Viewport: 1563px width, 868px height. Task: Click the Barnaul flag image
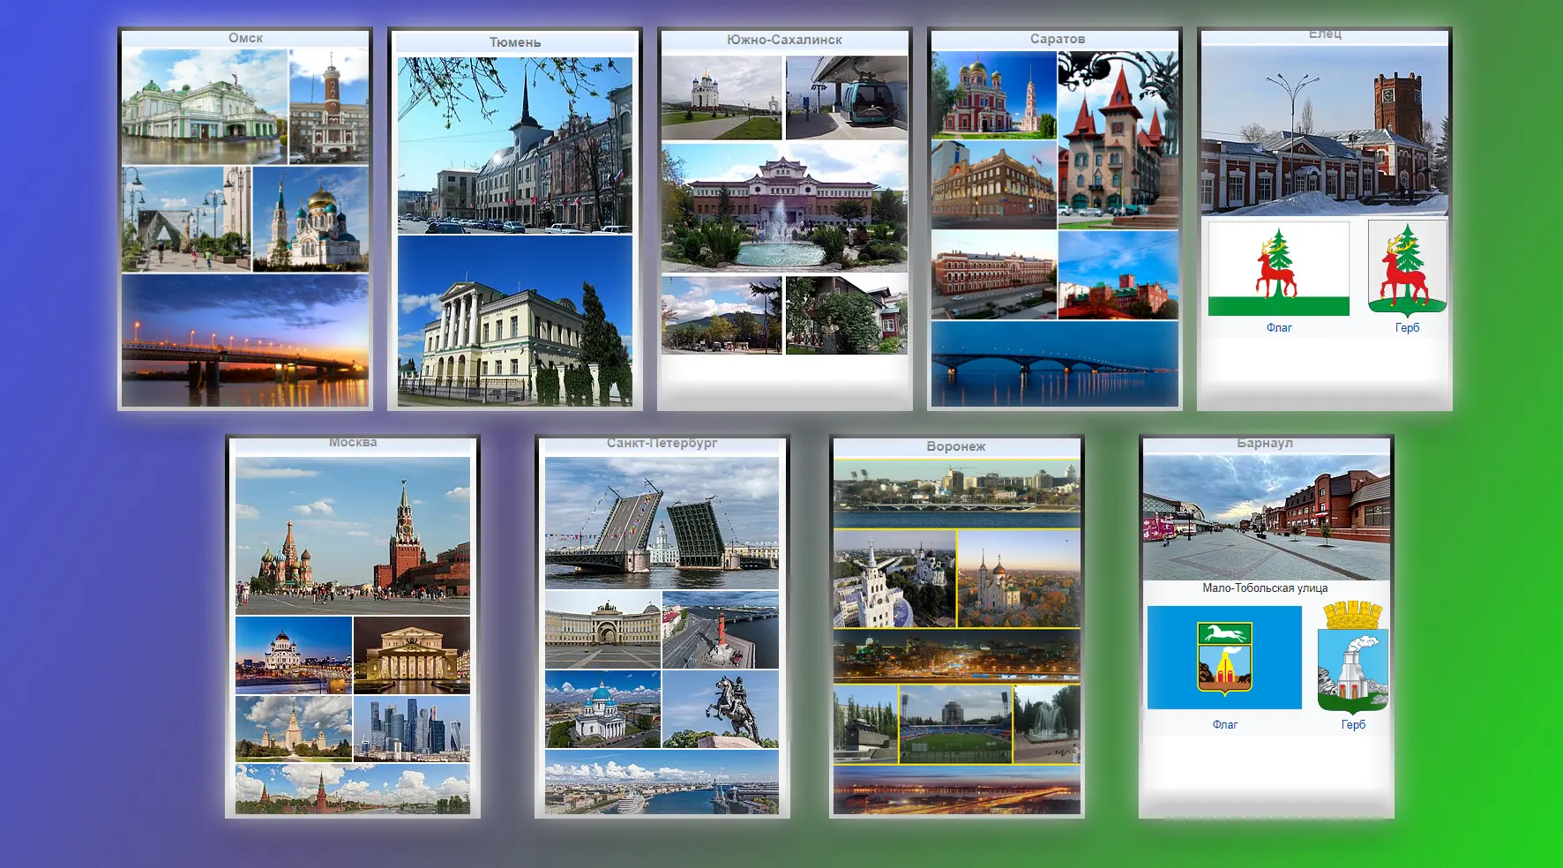[x=1224, y=657]
